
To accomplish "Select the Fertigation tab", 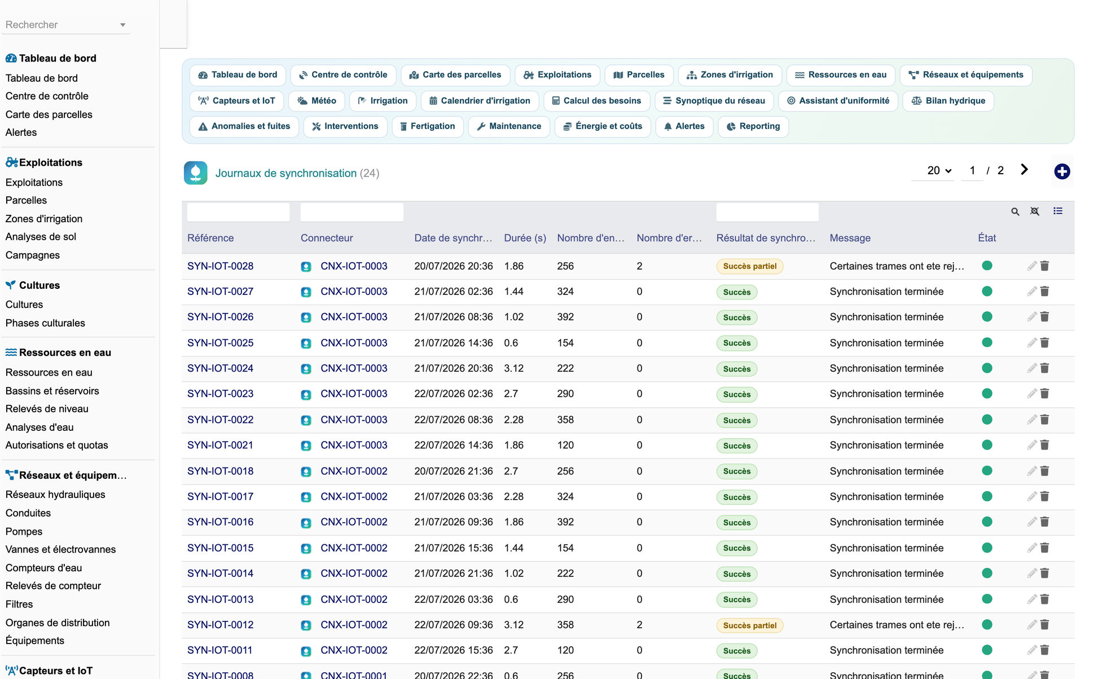I will coord(427,126).
